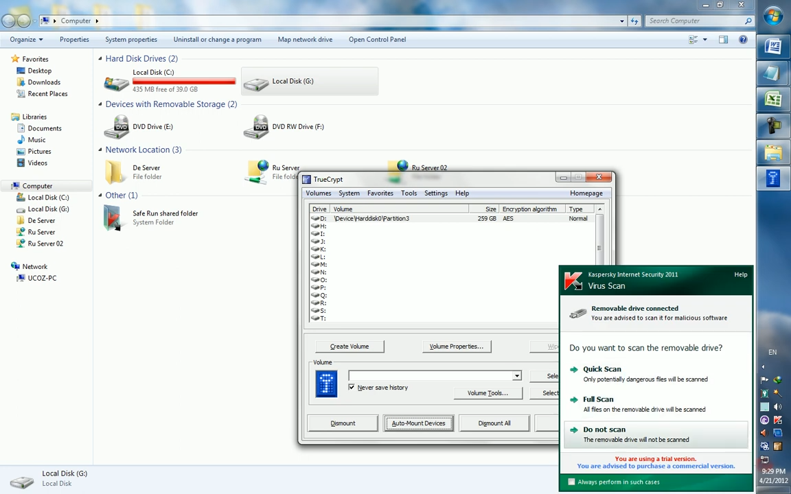Click the system clock 9:29 PM

[x=774, y=471]
